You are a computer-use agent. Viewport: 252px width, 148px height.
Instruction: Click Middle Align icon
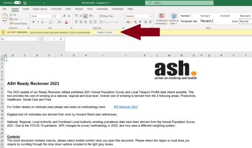tap(81, 16)
